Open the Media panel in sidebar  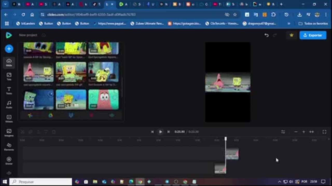tap(9, 63)
